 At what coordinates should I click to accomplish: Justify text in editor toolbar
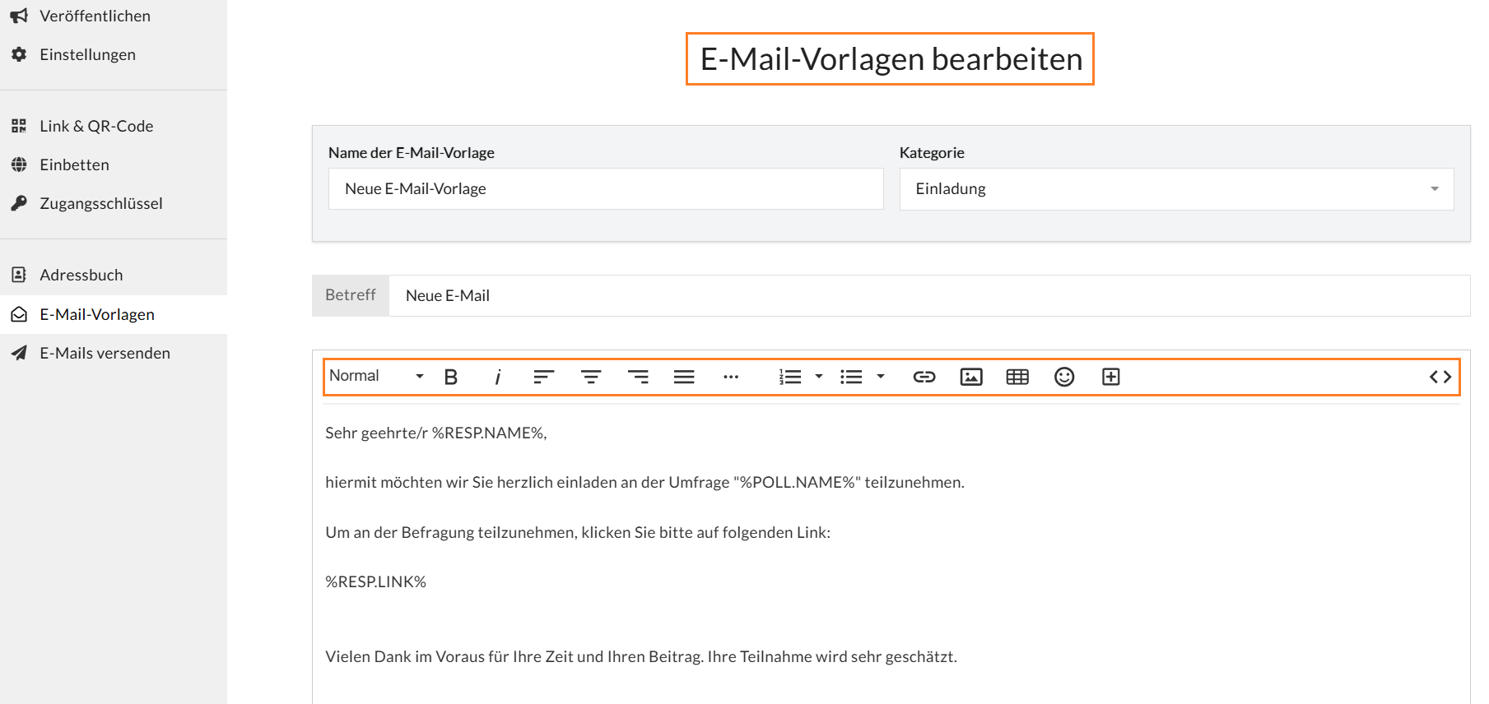tap(684, 377)
